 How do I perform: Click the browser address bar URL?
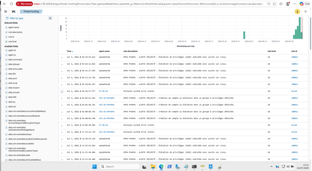[x=149, y=4]
